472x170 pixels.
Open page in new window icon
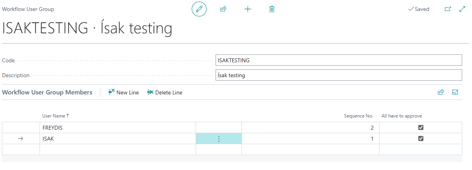[448, 9]
